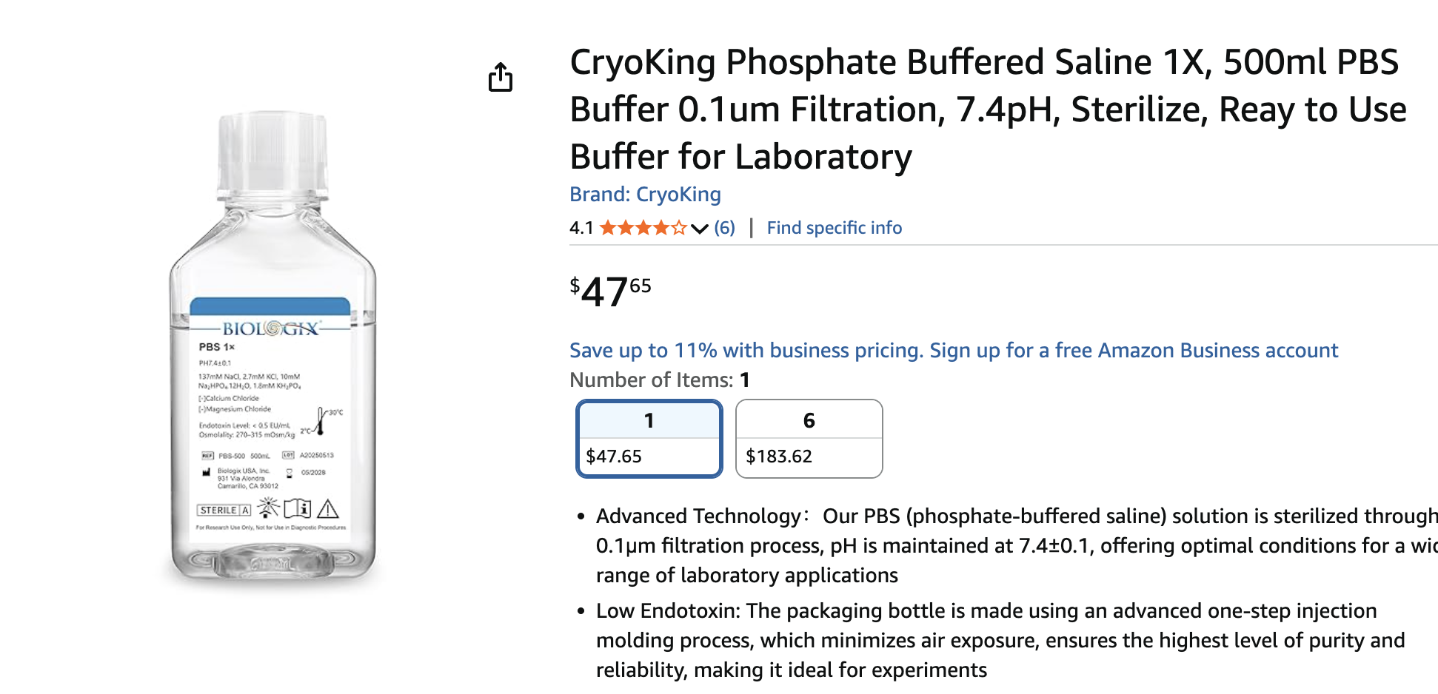Click the keep-from-sunlight symbol on the label

(x=268, y=508)
